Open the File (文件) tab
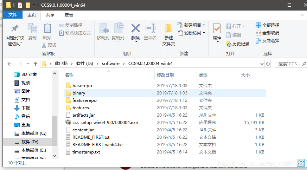 pyautogui.click(x=13, y=15)
